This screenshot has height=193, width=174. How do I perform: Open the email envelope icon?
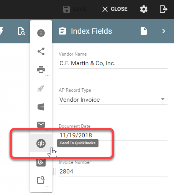click(41, 125)
